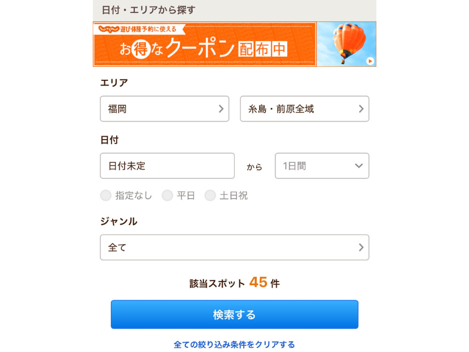Click the 検索する button
Viewport: 469px width, 352px height.
click(235, 314)
